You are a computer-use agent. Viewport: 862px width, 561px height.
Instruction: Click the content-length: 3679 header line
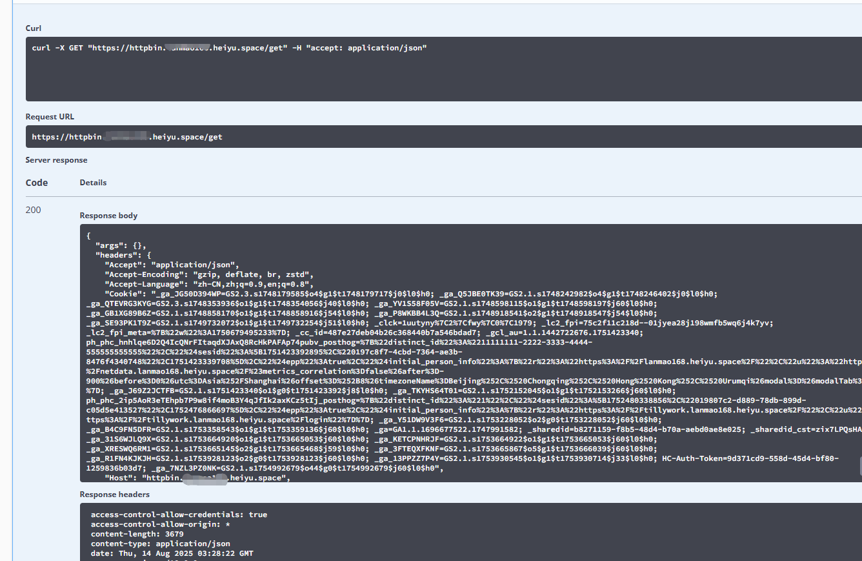pyautogui.click(x=137, y=534)
